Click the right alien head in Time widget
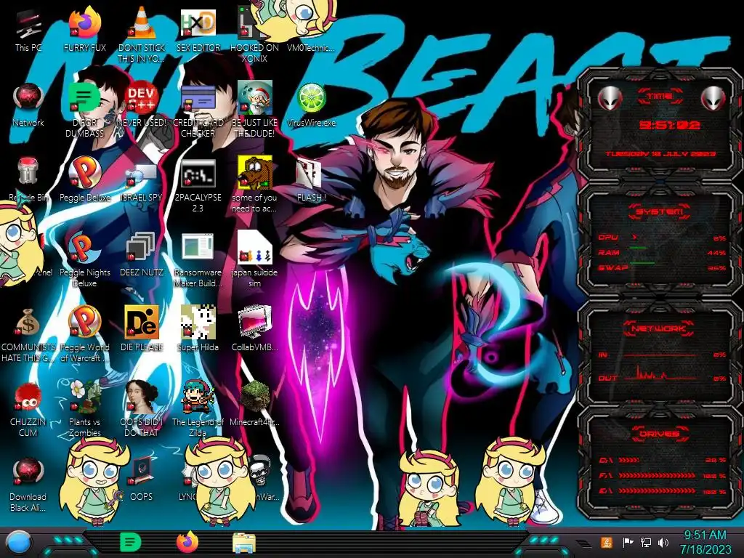This screenshot has width=744, height=558. 713,98
